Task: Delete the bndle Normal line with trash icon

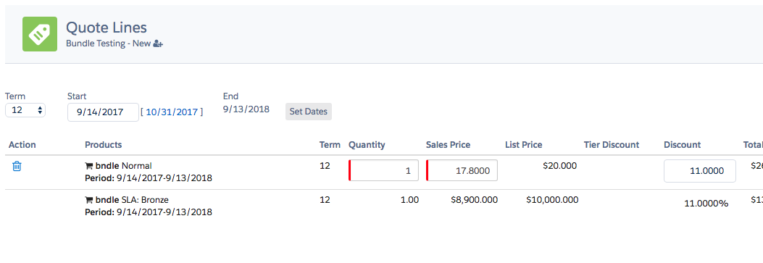Action: 17,166
